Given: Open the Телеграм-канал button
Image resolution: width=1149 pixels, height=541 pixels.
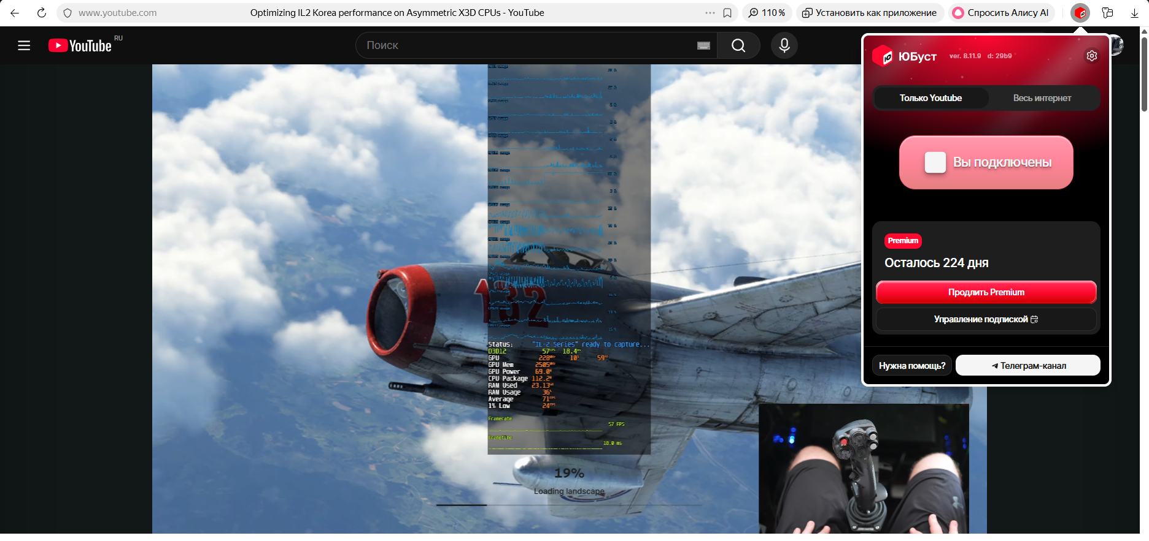Looking at the screenshot, I should (x=1028, y=366).
